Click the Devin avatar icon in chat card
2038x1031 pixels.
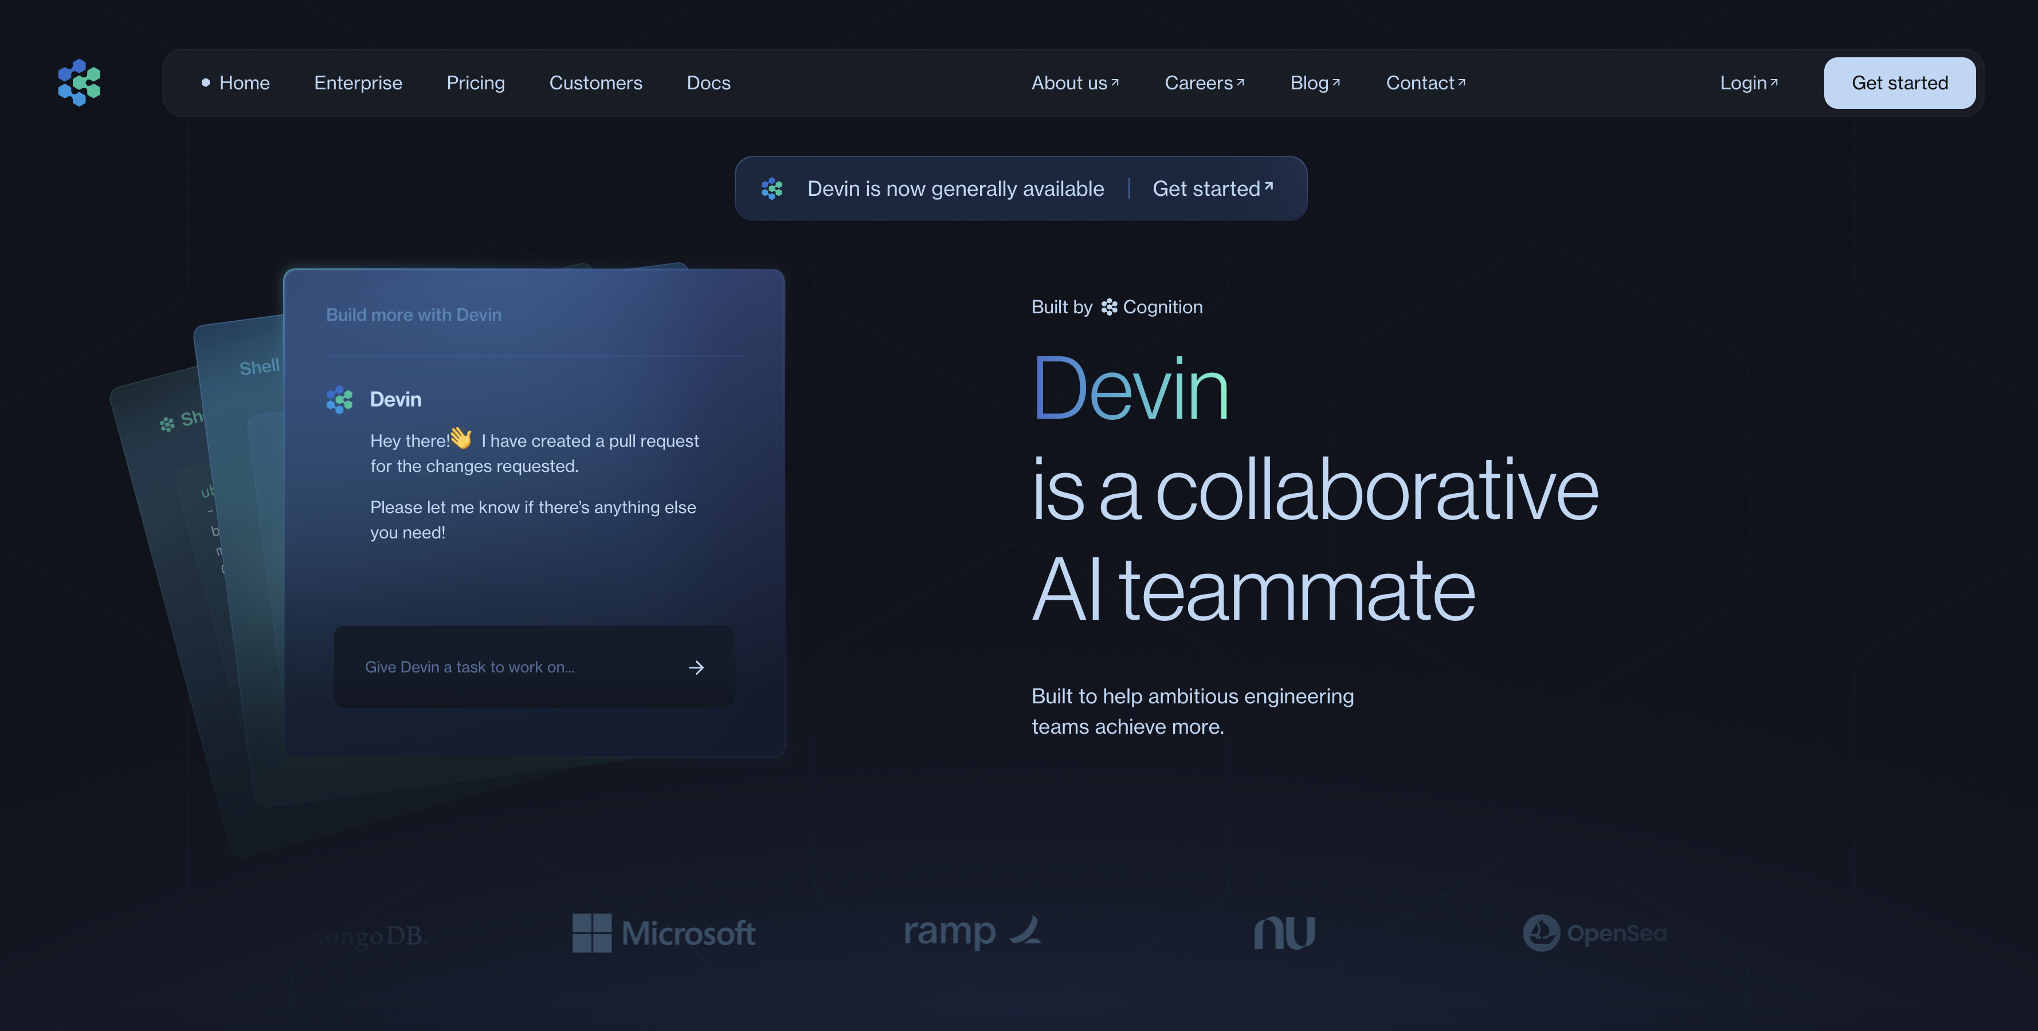point(339,399)
